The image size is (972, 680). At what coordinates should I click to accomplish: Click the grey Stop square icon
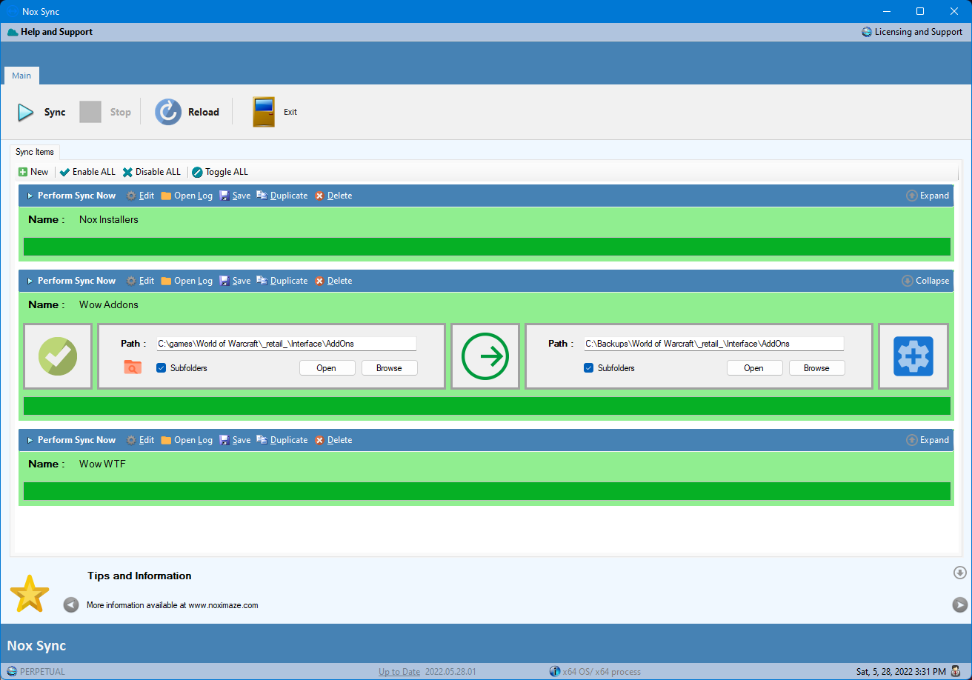pos(90,112)
